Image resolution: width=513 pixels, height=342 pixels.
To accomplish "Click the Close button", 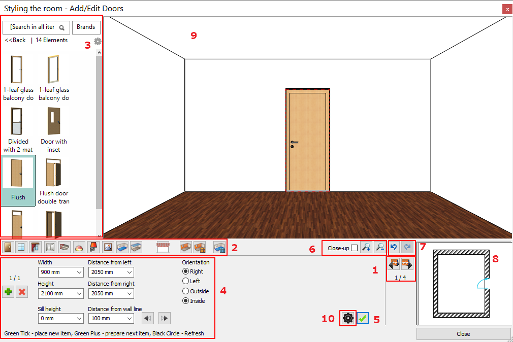I will click(463, 334).
